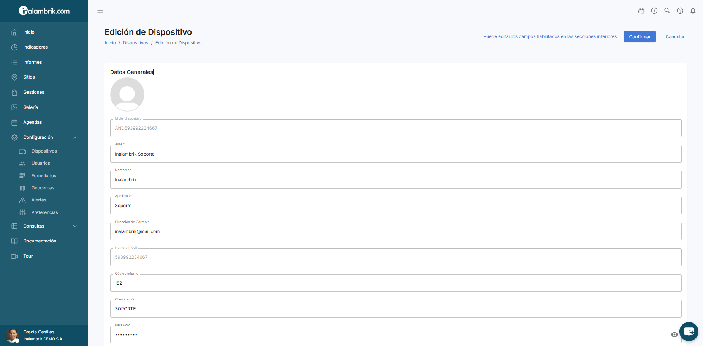Open Sitios menu item
703x346 pixels.
tap(29, 77)
